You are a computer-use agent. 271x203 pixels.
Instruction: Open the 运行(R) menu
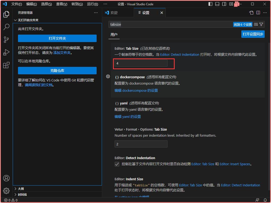(92, 4)
